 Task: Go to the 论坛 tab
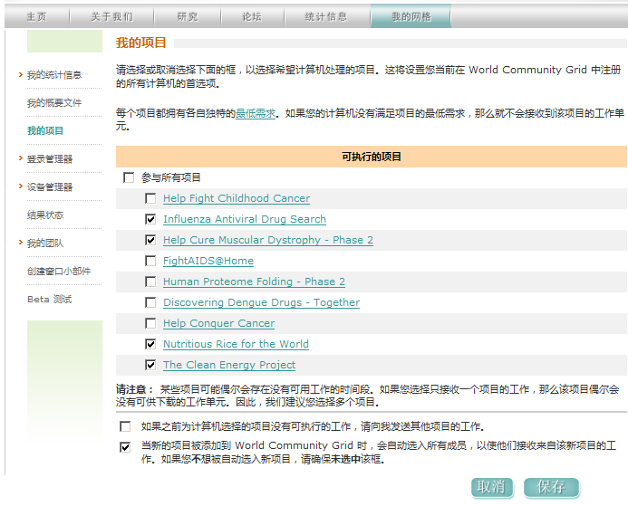coord(252,17)
